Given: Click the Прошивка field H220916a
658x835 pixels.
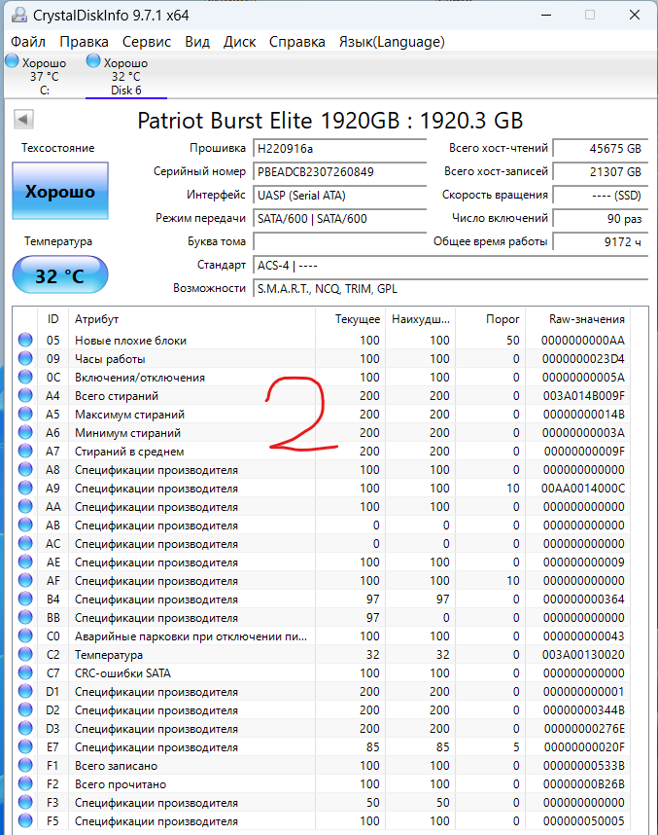Looking at the screenshot, I should (339, 149).
